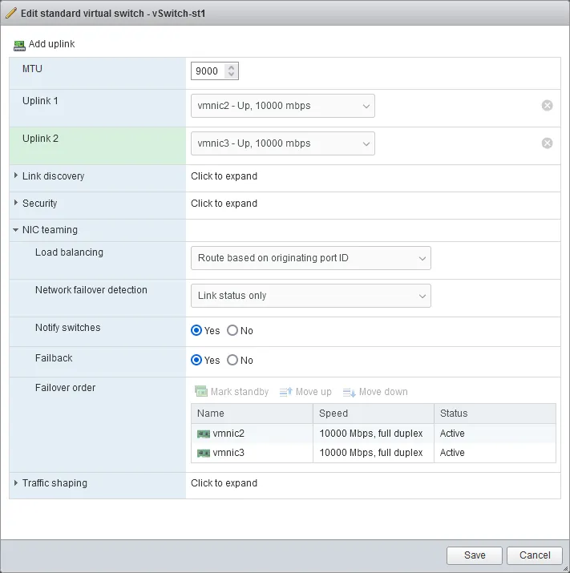The image size is (570, 573).
Task: Open the Network failover detection dropdown
Action: pos(310,296)
